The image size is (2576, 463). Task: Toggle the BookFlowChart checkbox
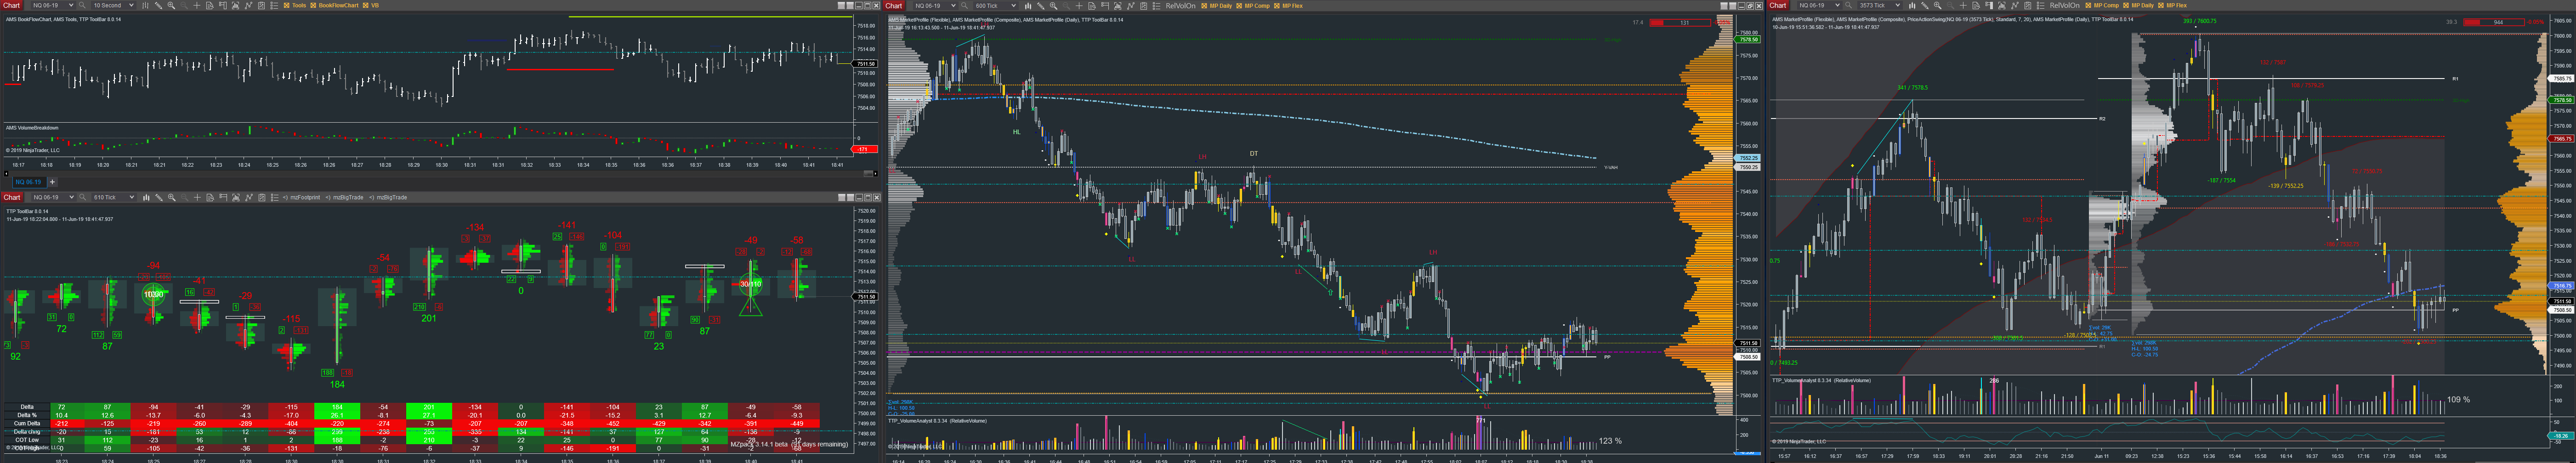click(313, 5)
